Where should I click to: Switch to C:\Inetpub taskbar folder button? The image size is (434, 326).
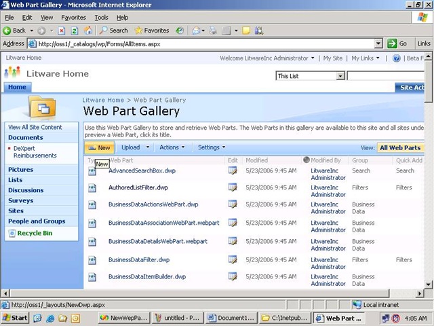(284, 318)
